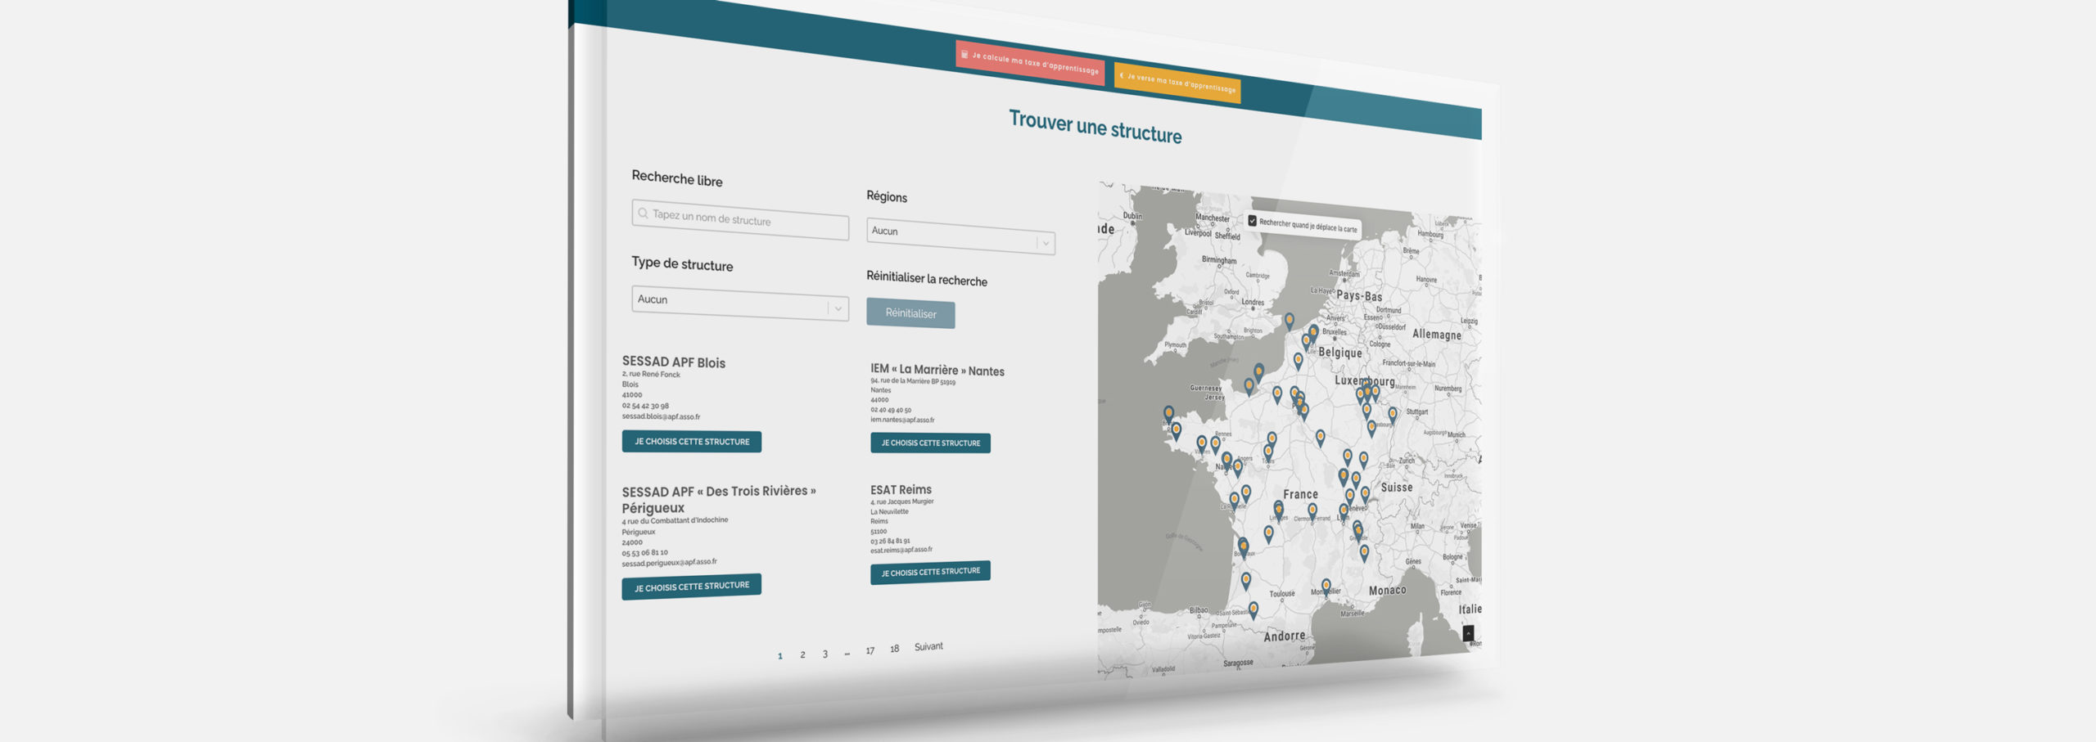
Task: Go to results page 2
Action: tap(802, 654)
